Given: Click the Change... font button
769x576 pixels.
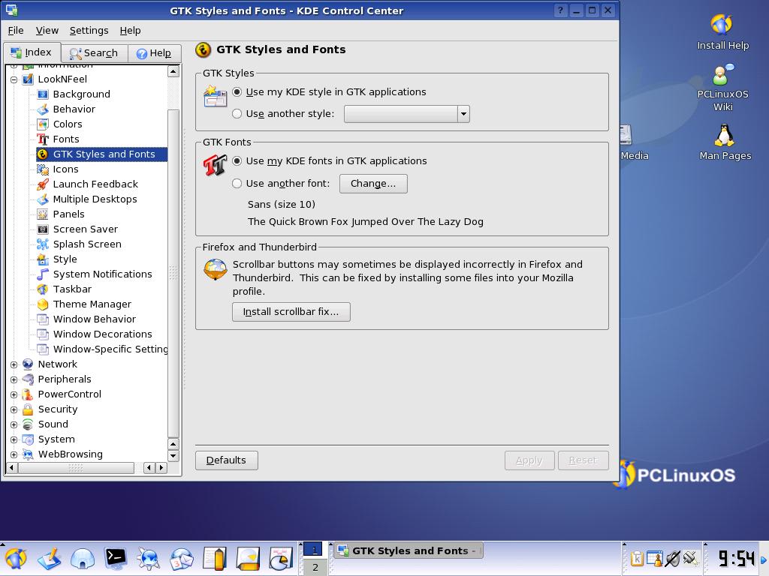Looking at the screenshot, I should 373,184.
